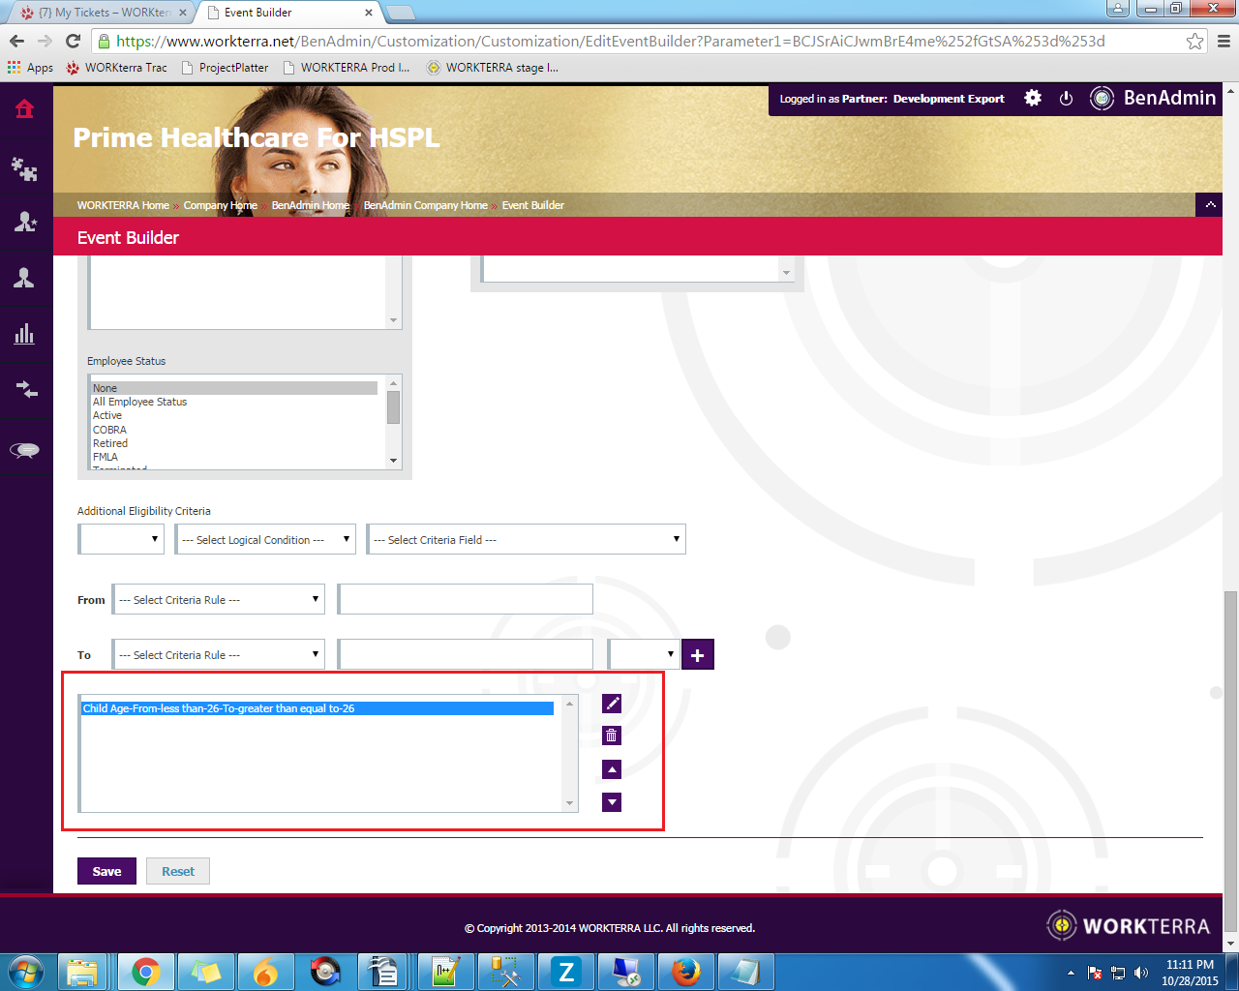Go to Company Home breadcrumb

coord(221,205)
